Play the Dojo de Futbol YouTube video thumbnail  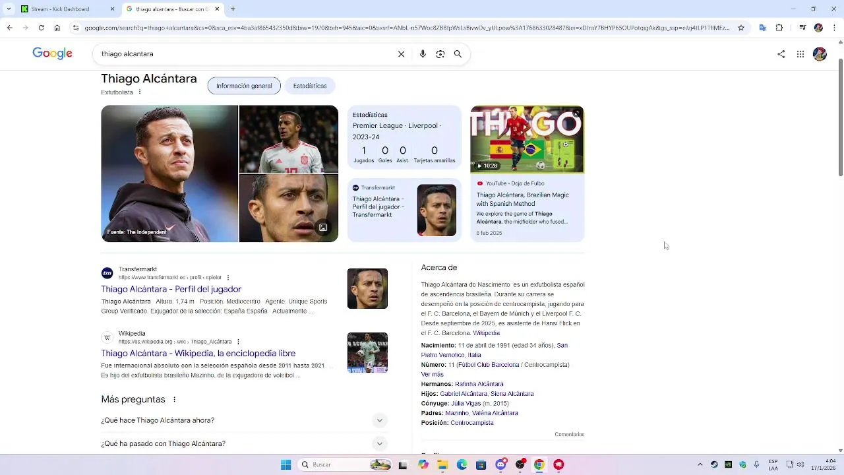(527, 139)
